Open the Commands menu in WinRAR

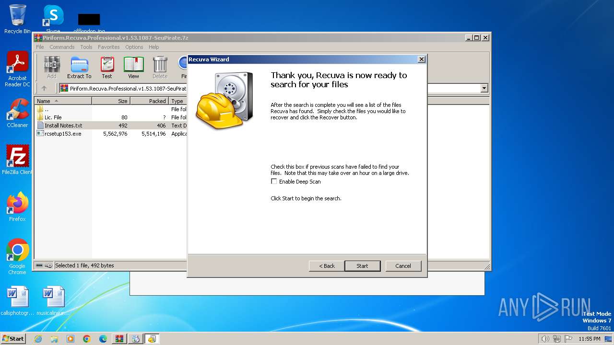[62, 47]
